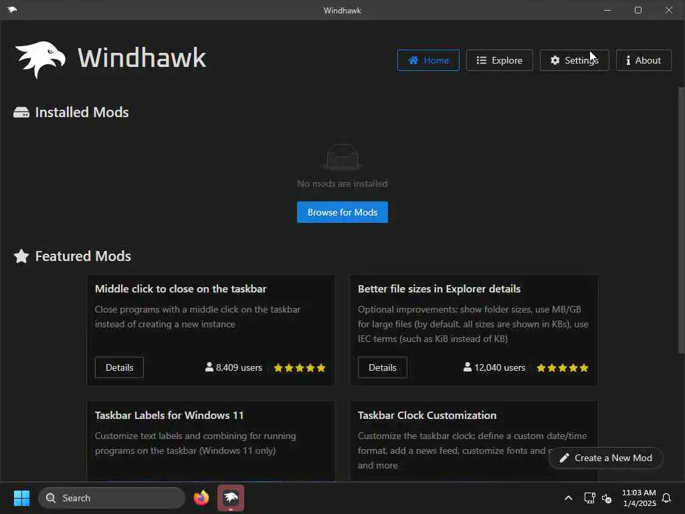This screenshot has width=685, height=514.
Task: Click the Windhawk title bar icon
Action: pyautogui.click(x=12, y=9)
